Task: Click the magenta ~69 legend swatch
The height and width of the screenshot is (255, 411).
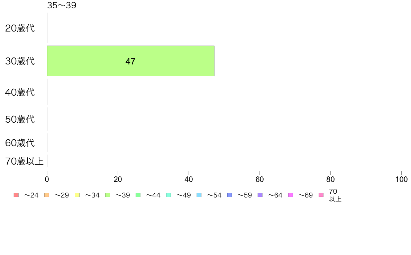Action: coord(290,195)
